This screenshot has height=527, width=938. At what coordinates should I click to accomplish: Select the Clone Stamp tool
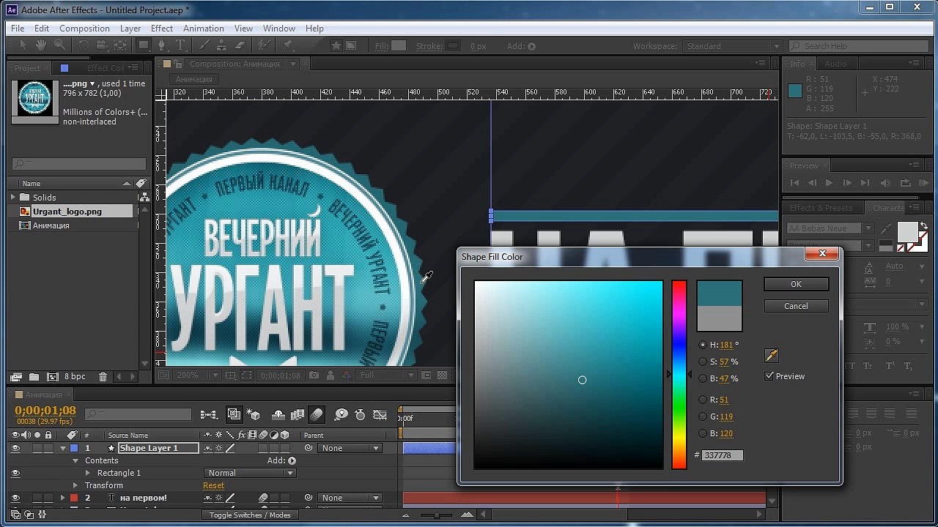222,45
